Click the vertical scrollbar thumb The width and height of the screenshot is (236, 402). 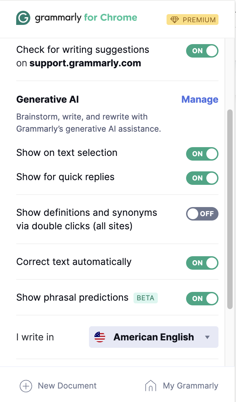[230, 209]
